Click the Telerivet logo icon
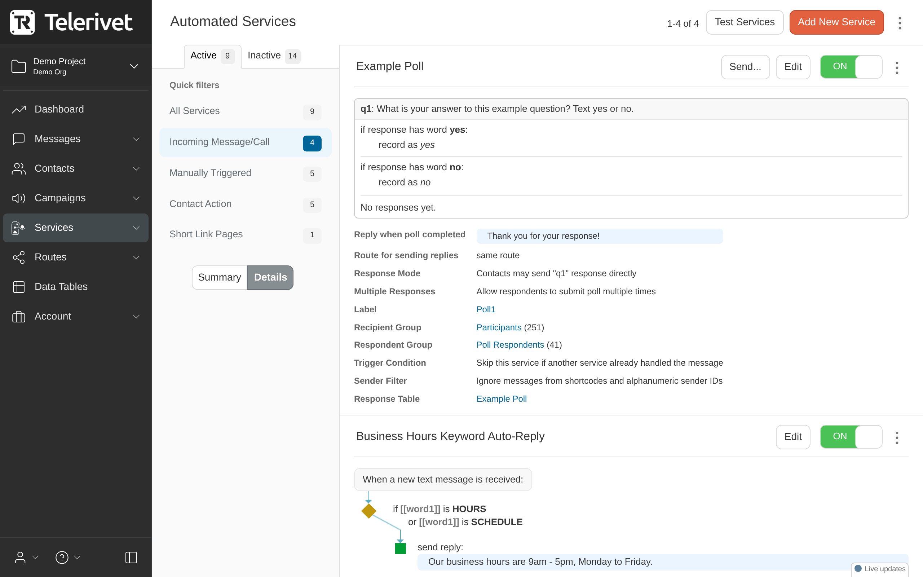923x577 pixels. click(x=22, y=22)
